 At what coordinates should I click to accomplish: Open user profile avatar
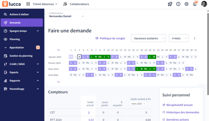(204, 4)
